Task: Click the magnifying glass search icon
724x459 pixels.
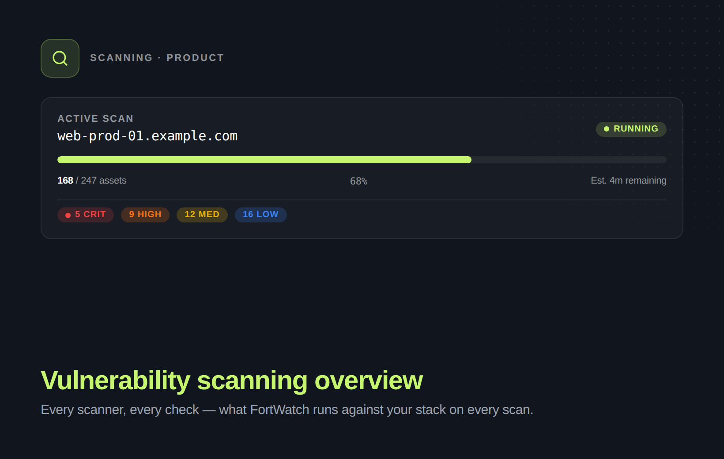Action: tap(60, 58)
